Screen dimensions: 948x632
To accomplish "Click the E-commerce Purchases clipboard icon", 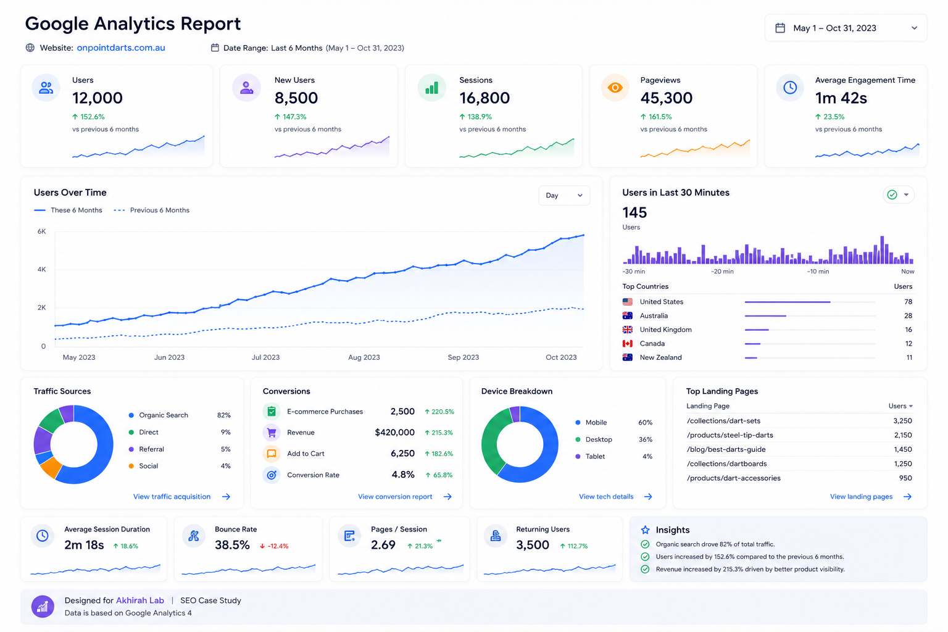I will 272,412.
